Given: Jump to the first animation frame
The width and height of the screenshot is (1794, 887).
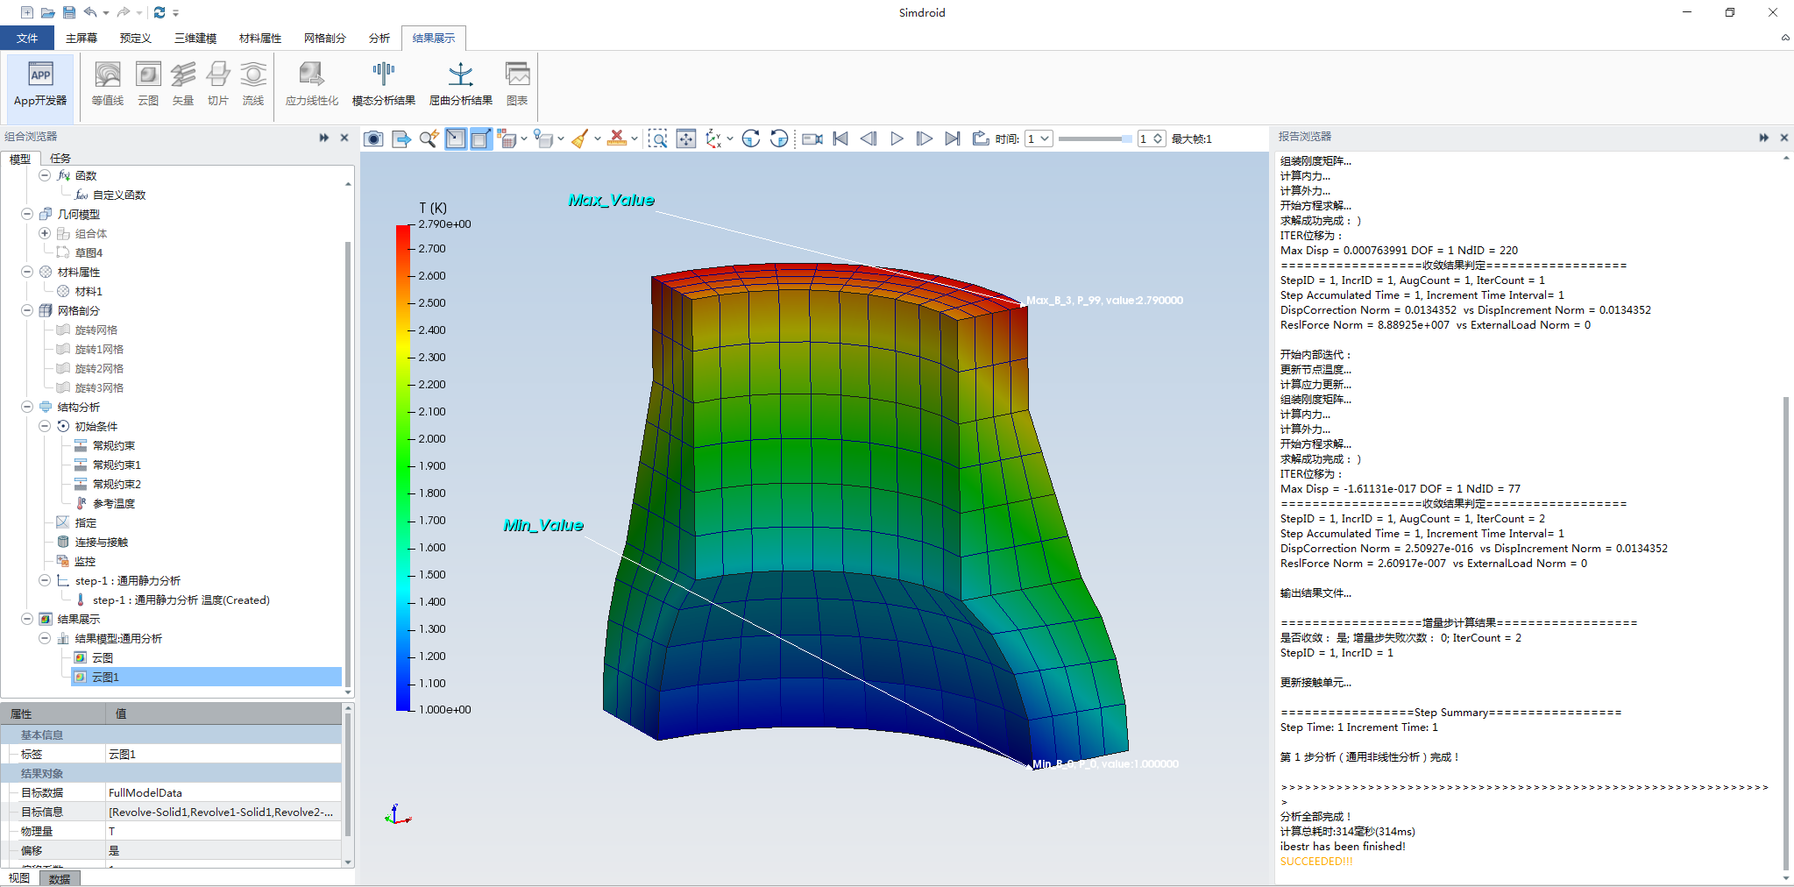Looking at the screenshot, I should click(x=840, y=138).
